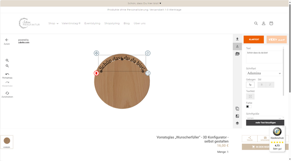Click the mehr Text hinzufügen button
Image resolution: width=291 pixels, height=161 pixels.
pyautogui.click(x=265, y=122)
